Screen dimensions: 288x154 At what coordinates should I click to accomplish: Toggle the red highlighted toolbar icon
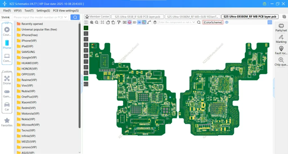129,22
